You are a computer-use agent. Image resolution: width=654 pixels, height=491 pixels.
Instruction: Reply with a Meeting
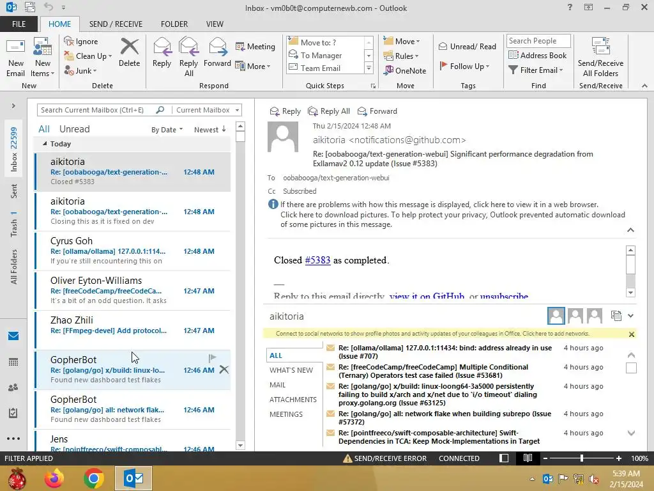point(255,46)
